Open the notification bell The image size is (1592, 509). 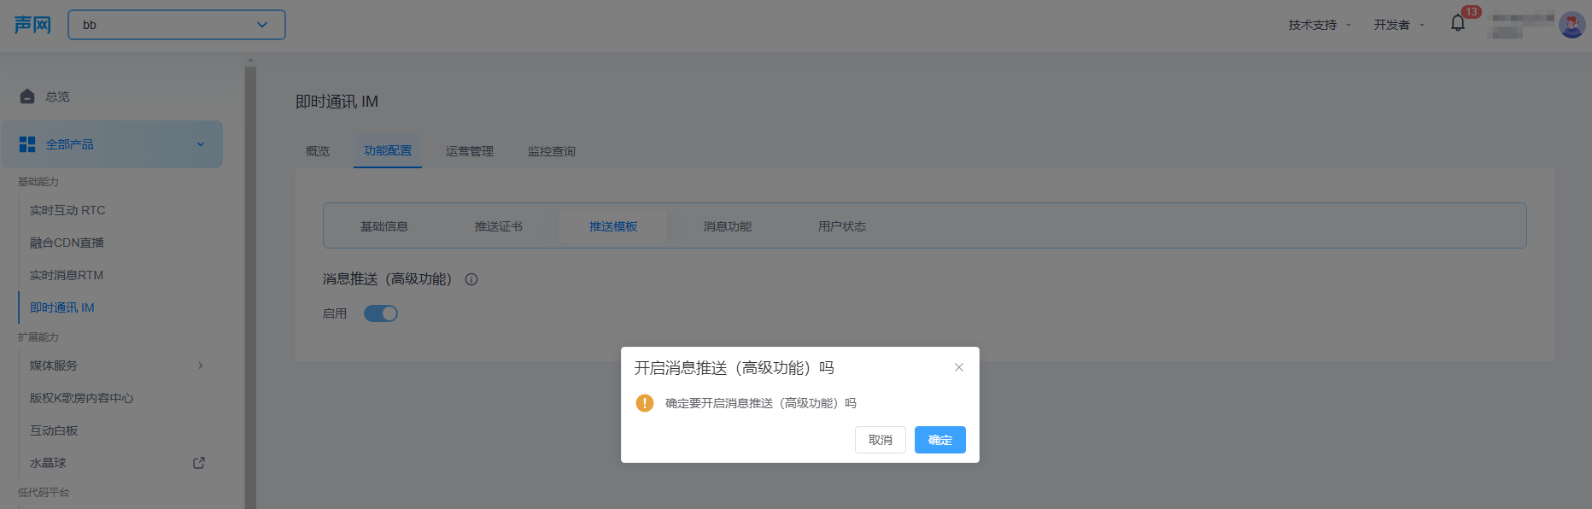[1458, 23]
